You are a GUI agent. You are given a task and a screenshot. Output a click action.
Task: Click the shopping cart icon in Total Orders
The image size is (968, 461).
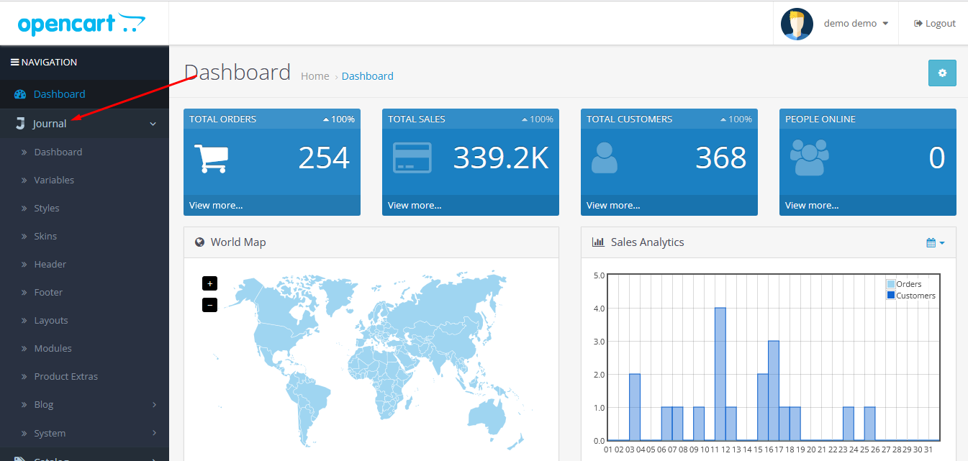211,158
